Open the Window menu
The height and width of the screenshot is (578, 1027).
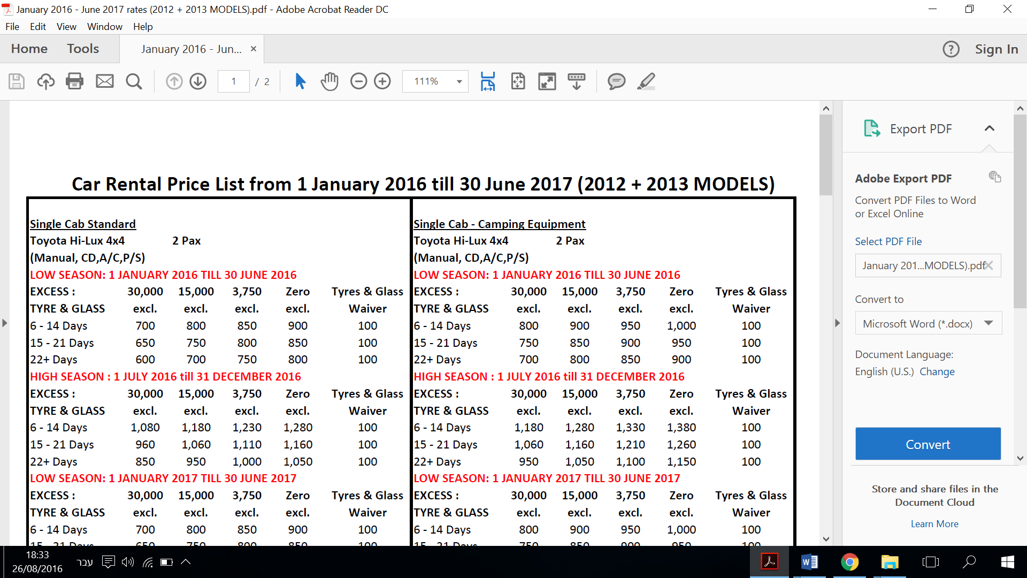[x=105, y=27]
